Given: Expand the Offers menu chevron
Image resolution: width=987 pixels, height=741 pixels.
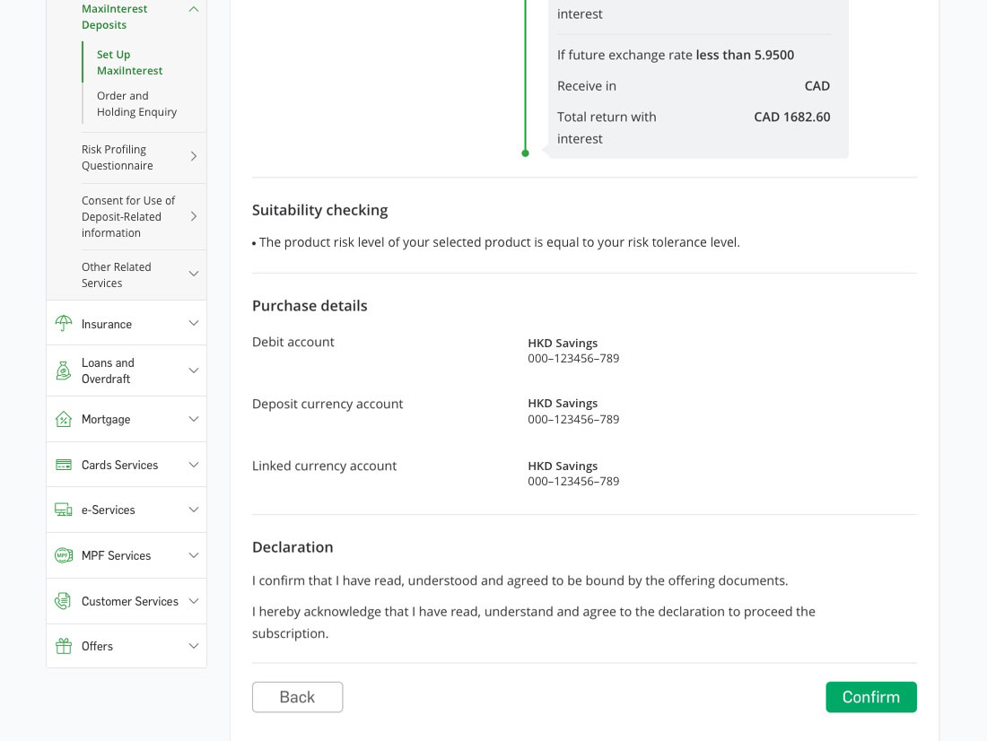Looking at the screenshot, I should coord(193,646).
